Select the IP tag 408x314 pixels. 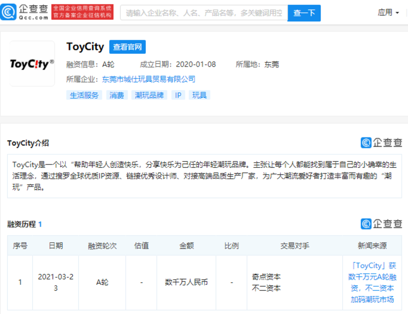(x=178, y=95)
